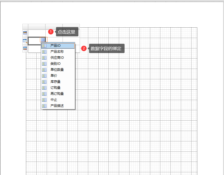The width and height of the screenshot is (224, 175).
Task: Click the field icon beside 供应商ID
Action: pos(44,58)
